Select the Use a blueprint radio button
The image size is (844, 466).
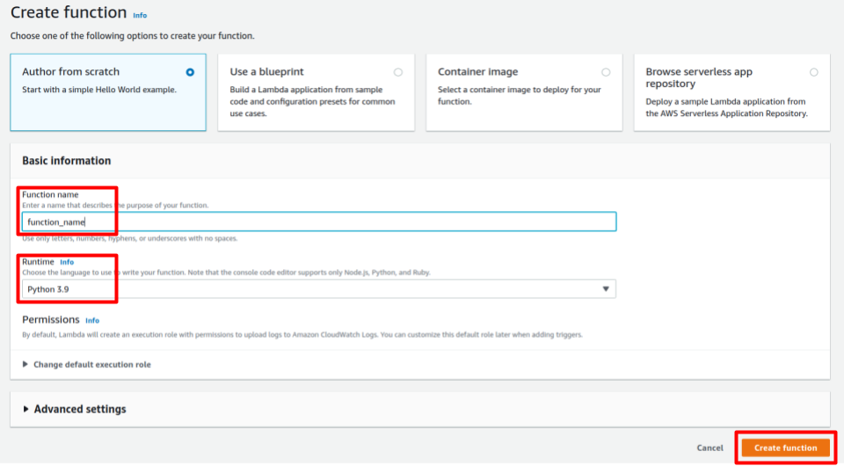tap(398, 72)
